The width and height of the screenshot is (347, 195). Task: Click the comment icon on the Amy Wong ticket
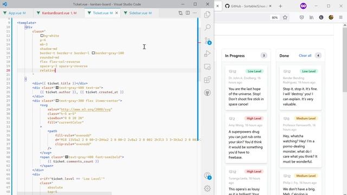(x=230, y=119)
